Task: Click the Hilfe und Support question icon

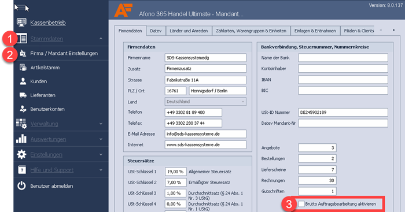Action: pyautogui.click(x=22, y=170)
